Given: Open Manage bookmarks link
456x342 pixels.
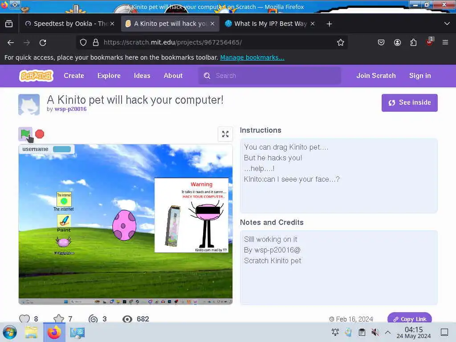Looking at the screenshot, I should (252, 57).
